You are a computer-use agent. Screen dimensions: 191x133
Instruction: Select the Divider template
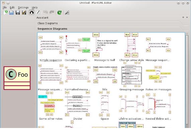(78, 106)
